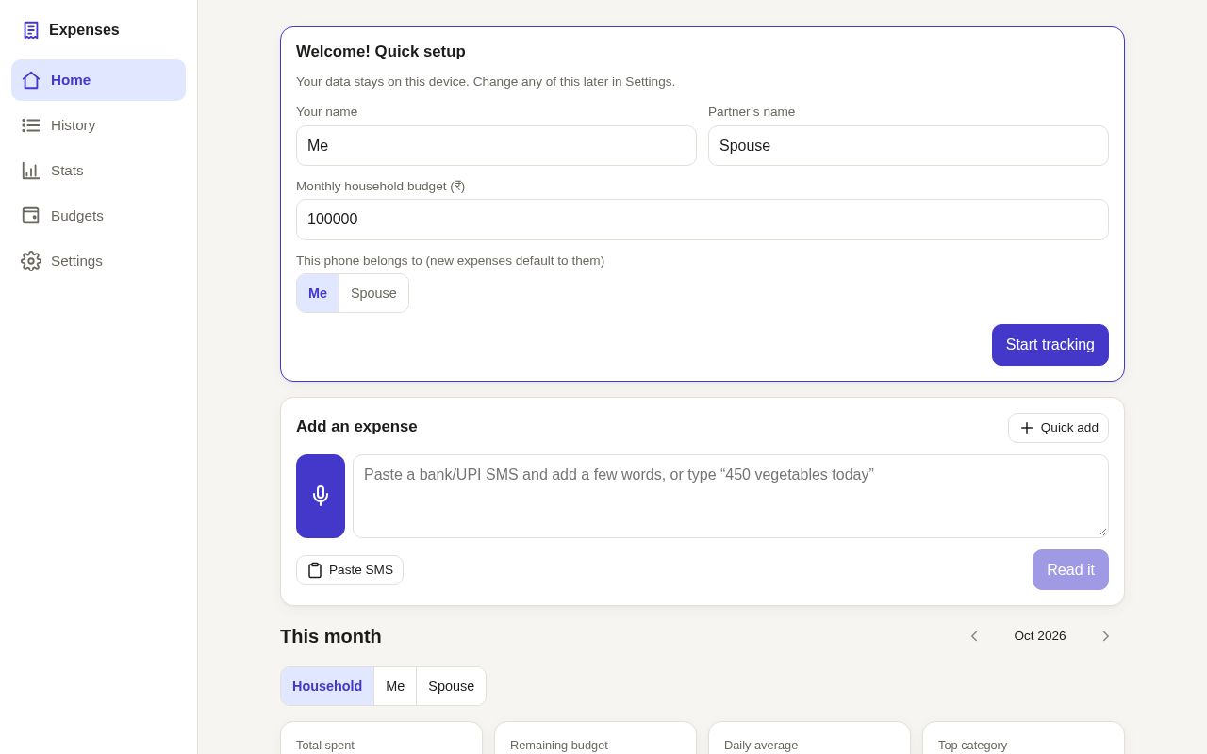
Task: Focus the Monthly household budget field
Action: (703, 220)
